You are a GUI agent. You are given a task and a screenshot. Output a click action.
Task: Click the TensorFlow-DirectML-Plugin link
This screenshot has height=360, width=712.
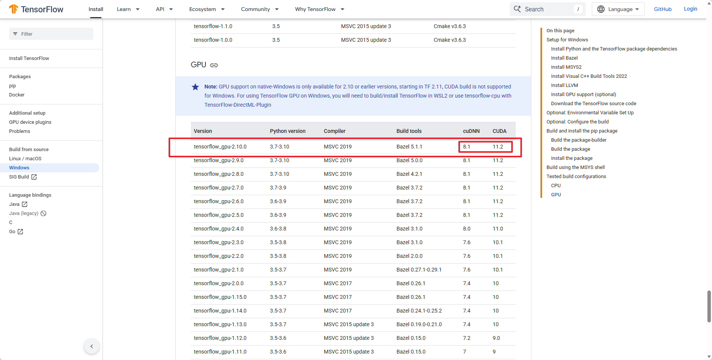tap(238, 105)
